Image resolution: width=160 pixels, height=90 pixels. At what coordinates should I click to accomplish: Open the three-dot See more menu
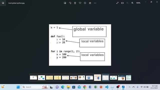95,3
